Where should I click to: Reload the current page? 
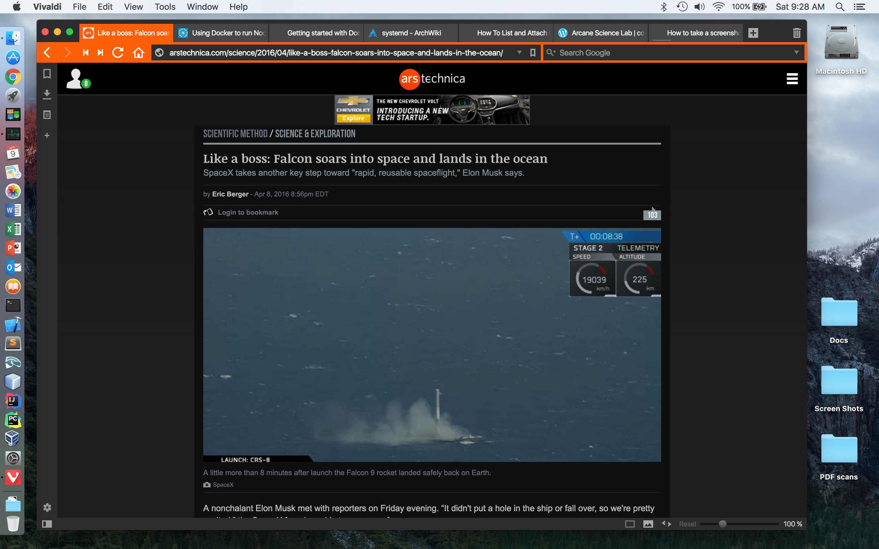coord(118,53)
